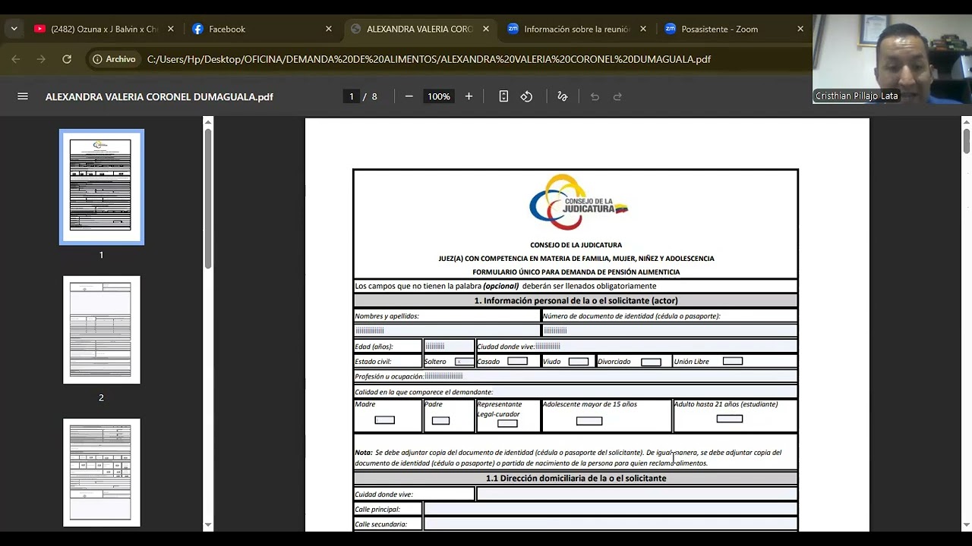The image size is (972, 546).
Task: Check the Casado checkbox
Action: pos(517,361)
